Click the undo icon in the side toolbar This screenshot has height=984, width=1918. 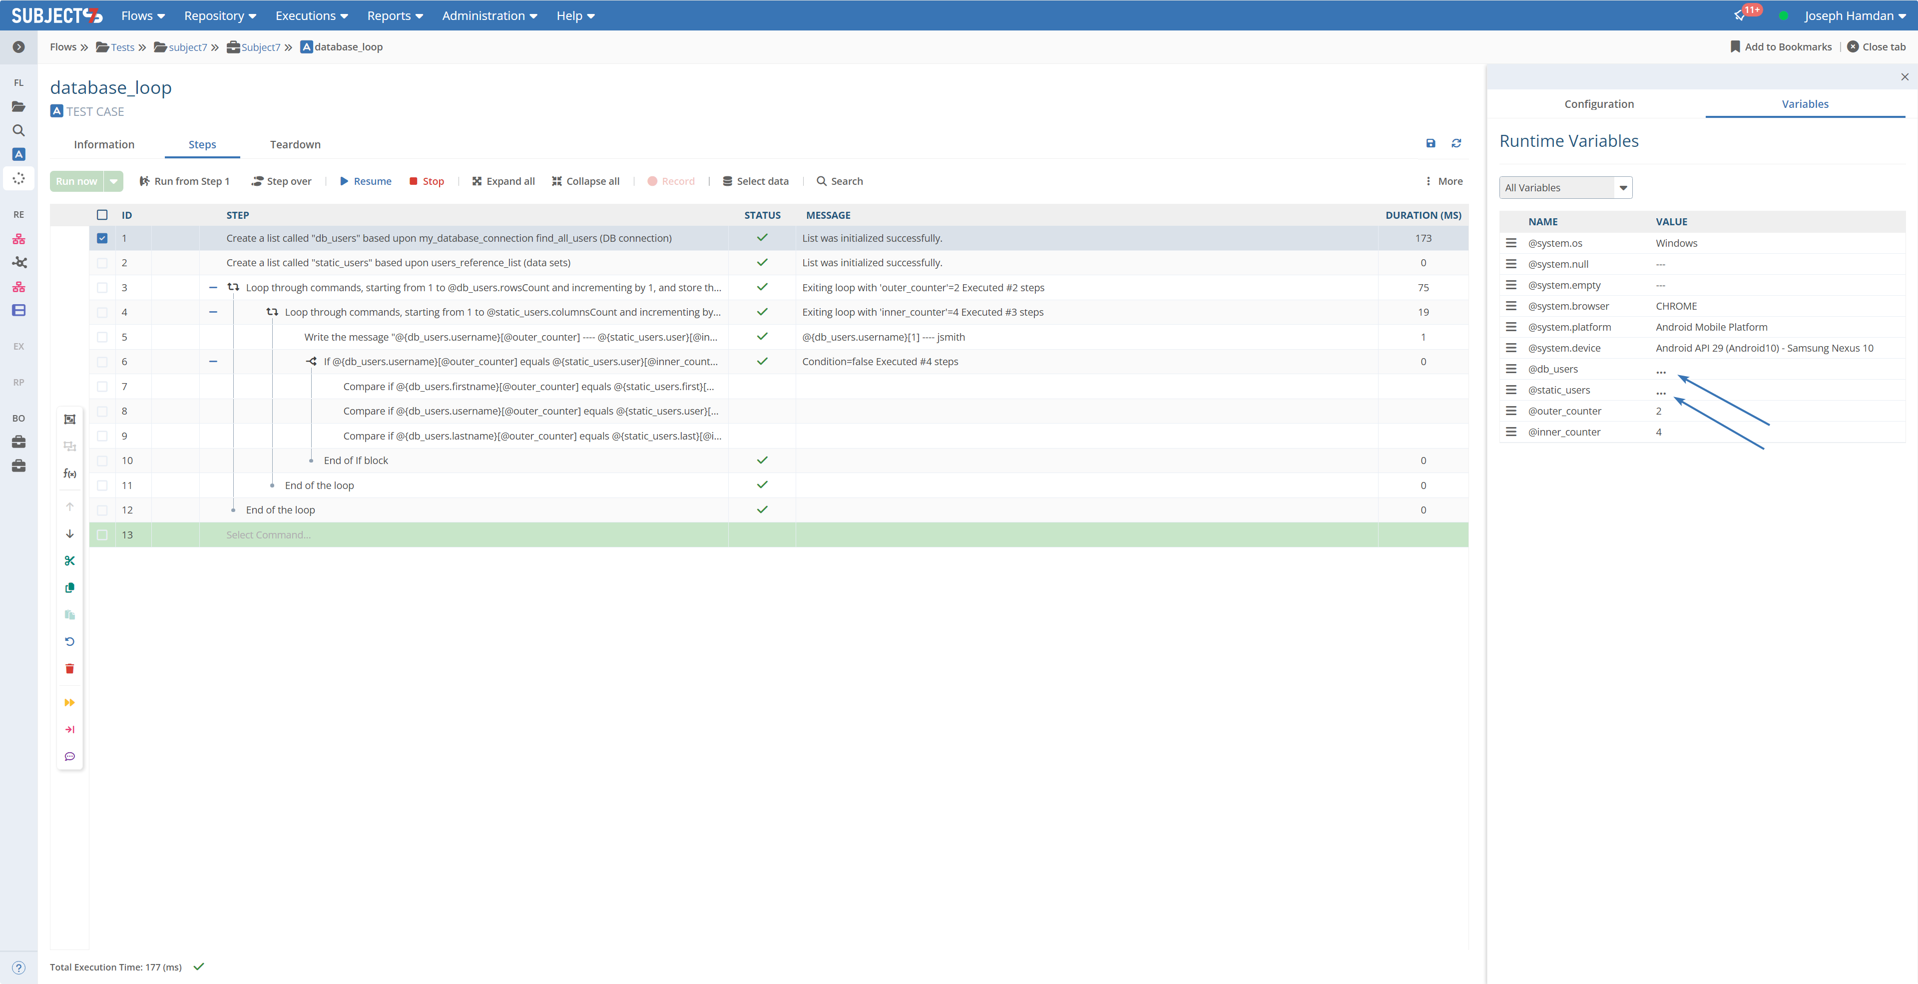[70, 641]
